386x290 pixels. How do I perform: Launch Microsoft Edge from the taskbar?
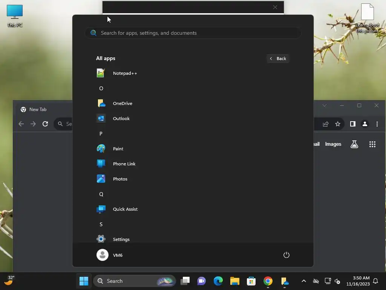coord(218,281)
